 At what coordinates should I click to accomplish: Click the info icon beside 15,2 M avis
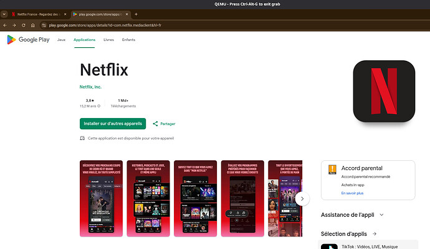[98, 106]
